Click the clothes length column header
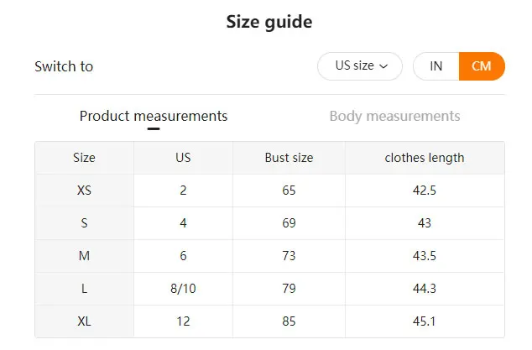Image resolution: width=532 pixels, height=350 pixels. [425, 158]
